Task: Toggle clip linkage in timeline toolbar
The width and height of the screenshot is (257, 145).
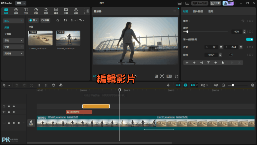Action: tap(193, 85)
